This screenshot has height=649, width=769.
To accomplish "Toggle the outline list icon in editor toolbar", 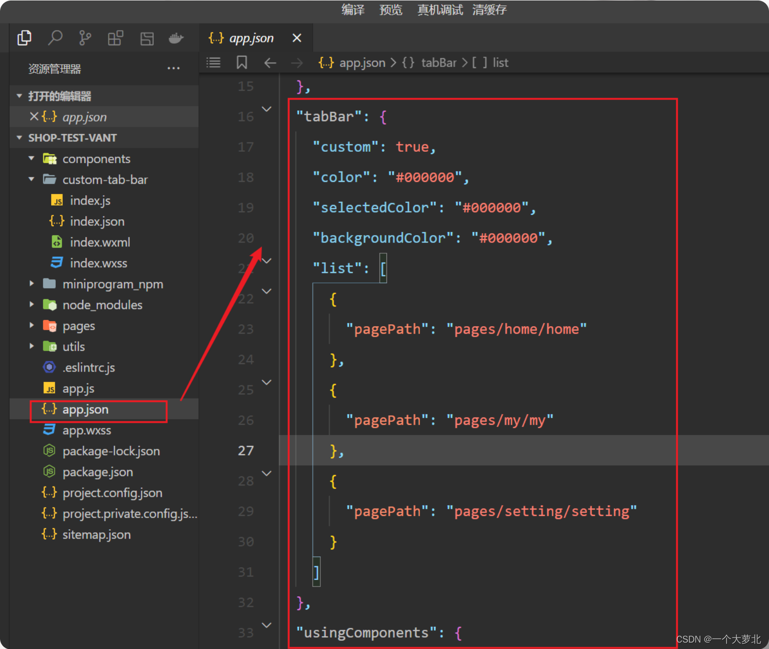I will (x=213, y=63).
